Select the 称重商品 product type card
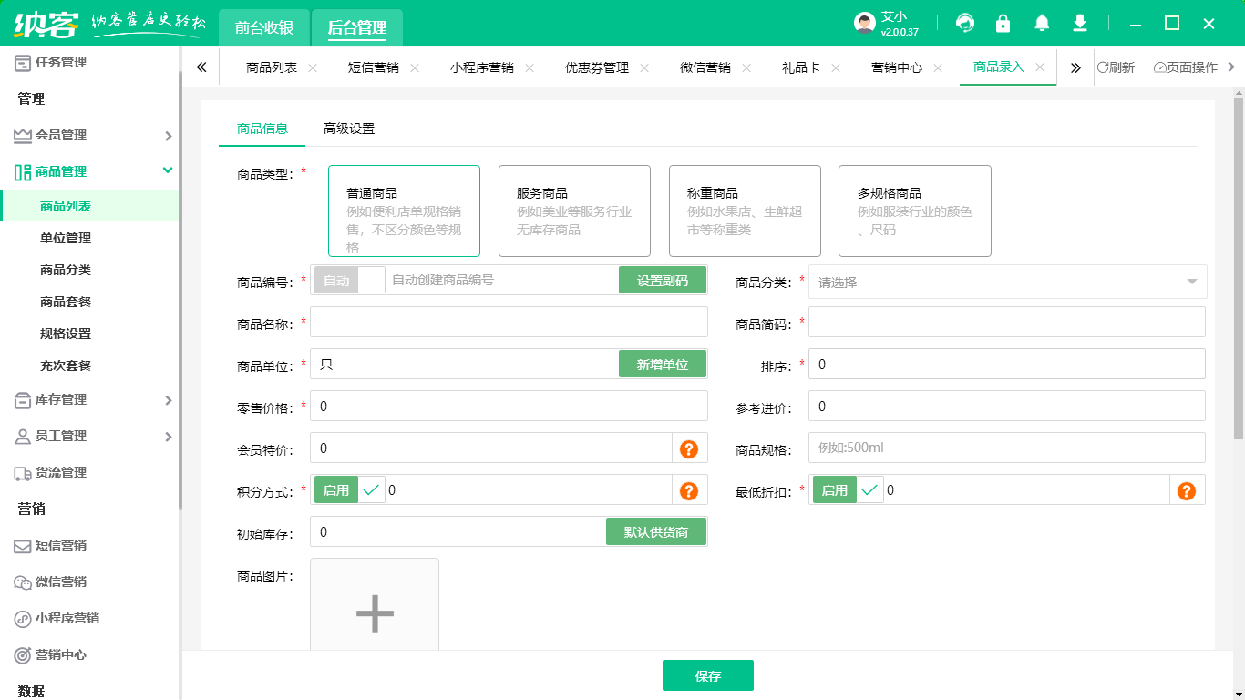Image resolution: width=1245 pixels, height=700 pixels. (745, 211)
